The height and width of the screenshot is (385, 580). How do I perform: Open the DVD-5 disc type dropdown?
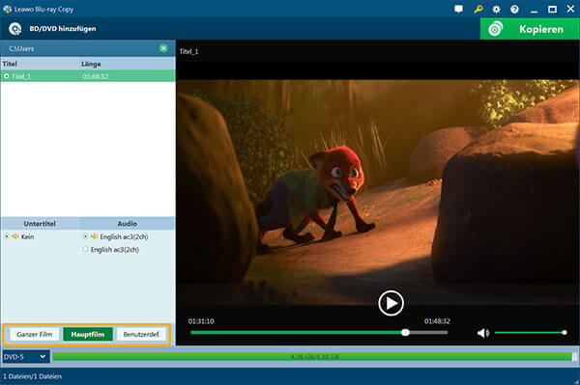point(26,357)
